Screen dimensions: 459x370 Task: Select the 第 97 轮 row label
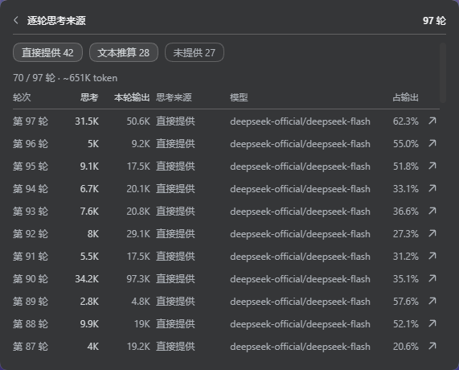click(x=31, y=121)
